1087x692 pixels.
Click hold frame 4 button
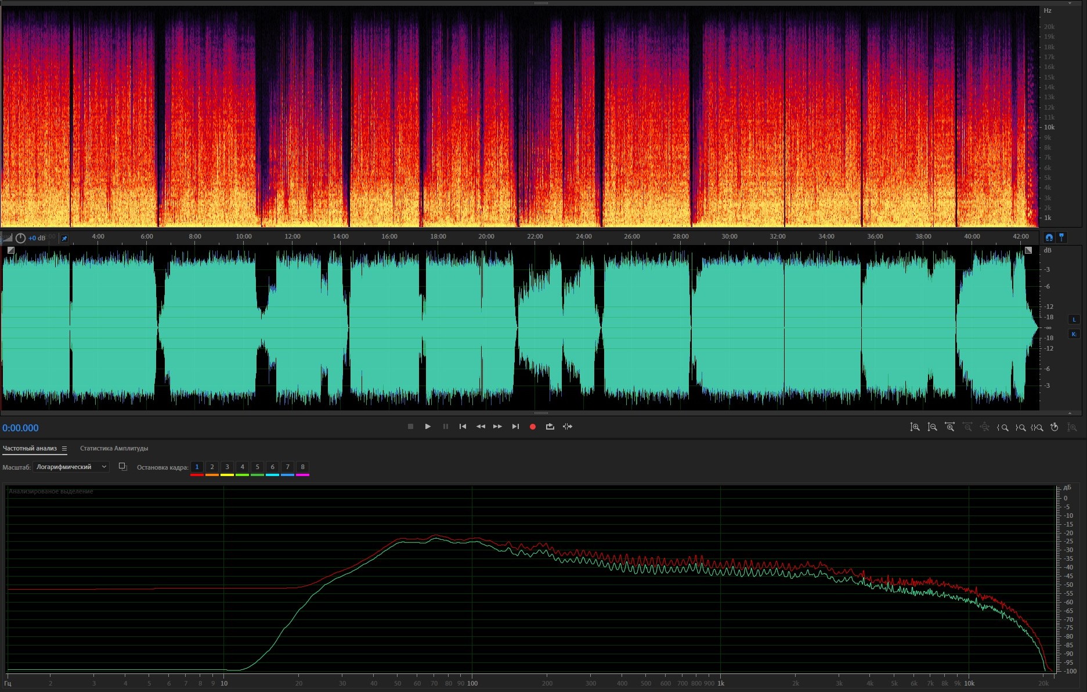tap(242, 467)
